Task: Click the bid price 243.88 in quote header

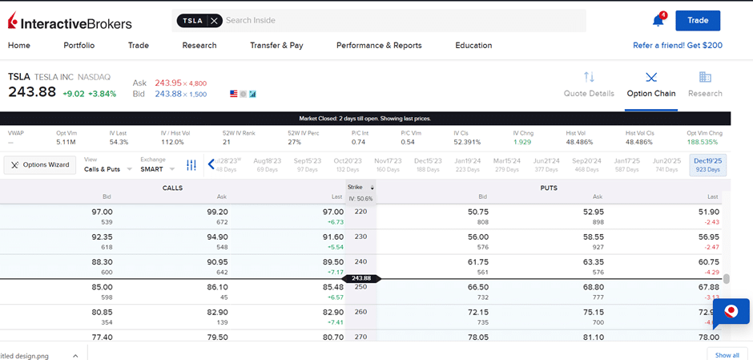Action: [x=168, y=94]
